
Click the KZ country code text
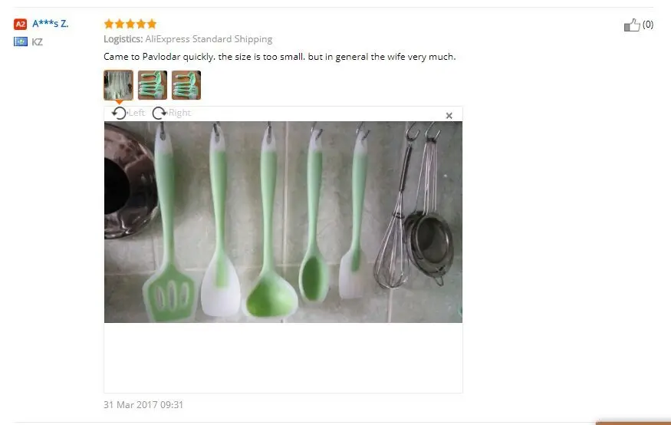click(38, 42)
